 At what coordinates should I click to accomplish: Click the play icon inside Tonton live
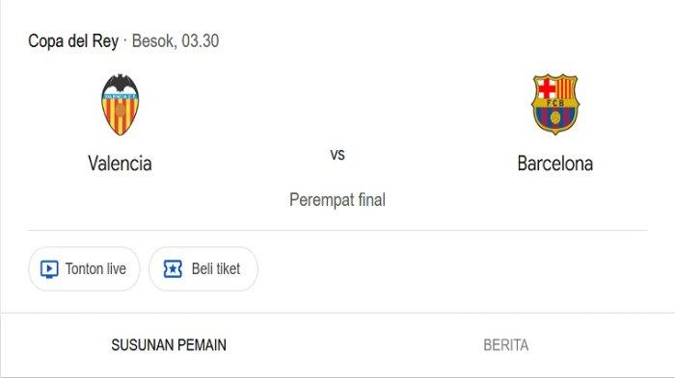(49, 269)
